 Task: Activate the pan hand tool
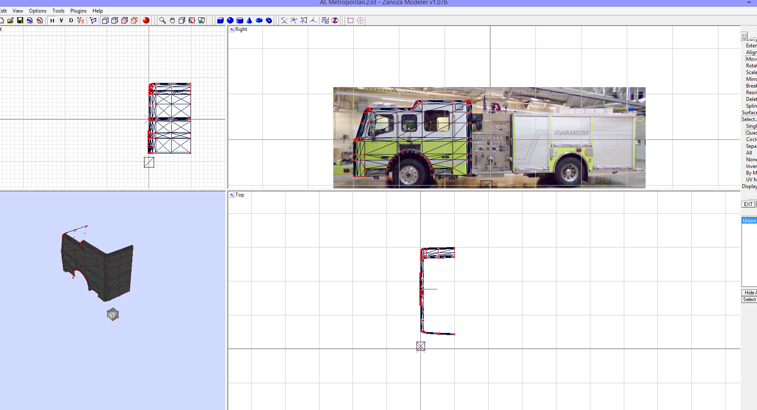pyautogui.click(x=172, y=21)
